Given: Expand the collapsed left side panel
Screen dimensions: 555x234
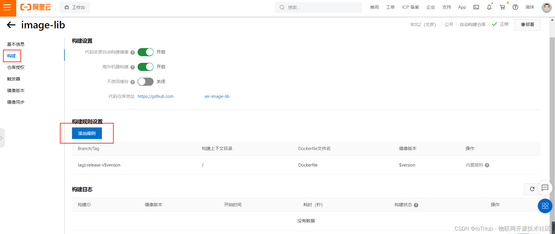Looking at the screenshot, I should tap(2, 138).
